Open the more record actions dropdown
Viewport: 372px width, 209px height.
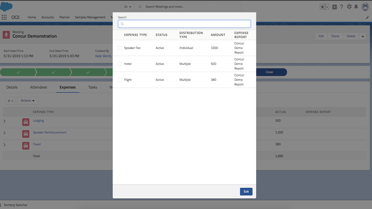tap(363, 36)
